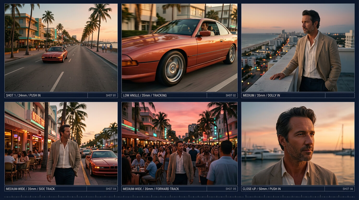
Task: Select the 'SHOT 06' number label
Action: pos(348,189)
